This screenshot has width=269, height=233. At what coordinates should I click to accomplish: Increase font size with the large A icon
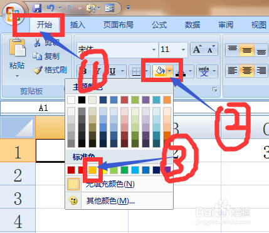point(198,49)
